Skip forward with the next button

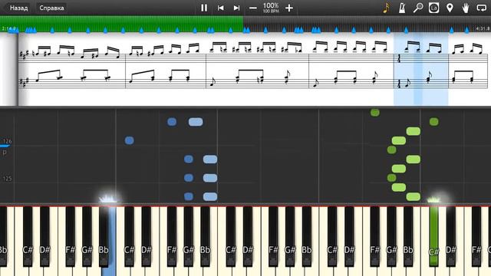(x=237, y=8)
